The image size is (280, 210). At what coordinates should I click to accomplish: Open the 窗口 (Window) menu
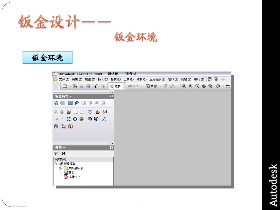pyautogui.click(x=173, y=79)
